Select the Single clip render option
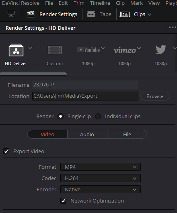This screenshot has height=213, width=177. [60, 117]
